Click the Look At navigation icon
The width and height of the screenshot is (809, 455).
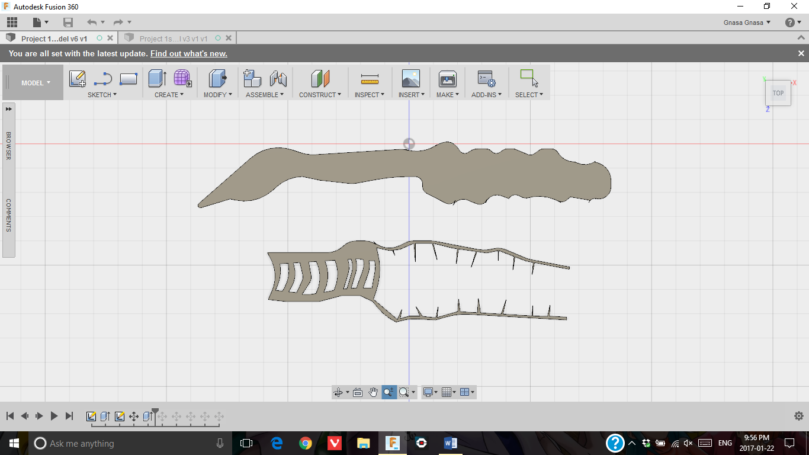click(358, 392)
